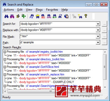Click the Ready status bar text
Viewport: 110px width, 101px height.
pos(7,97)
